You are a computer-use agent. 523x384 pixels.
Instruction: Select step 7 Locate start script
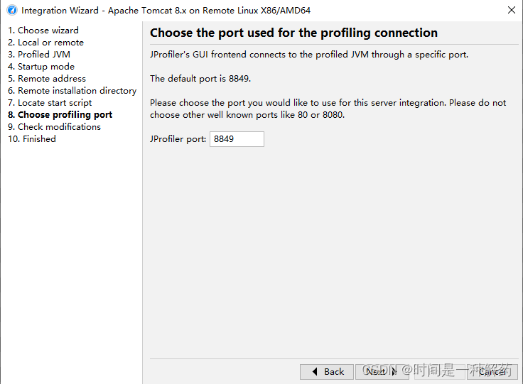50,103
